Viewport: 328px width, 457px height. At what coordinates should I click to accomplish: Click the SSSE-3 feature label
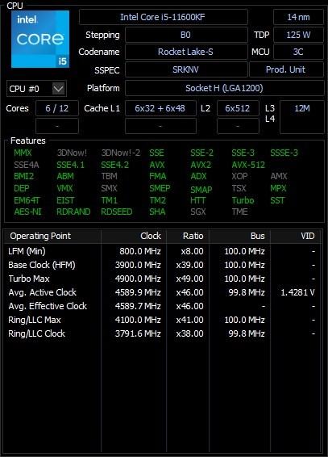pyautogui.click(x=284, y=153)
